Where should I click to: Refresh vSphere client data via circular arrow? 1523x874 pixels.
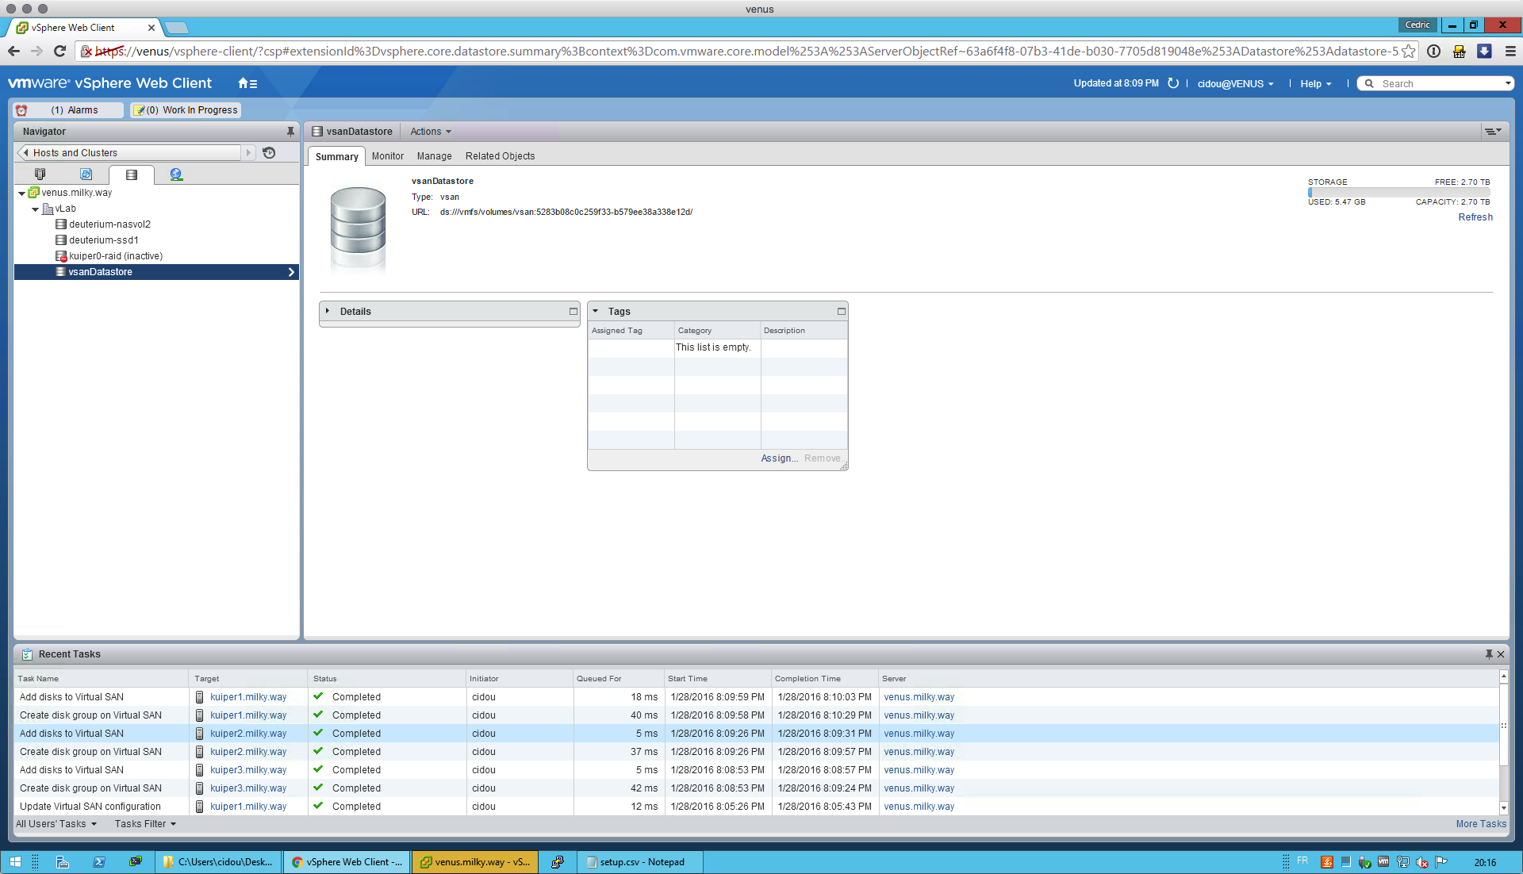1173,83
